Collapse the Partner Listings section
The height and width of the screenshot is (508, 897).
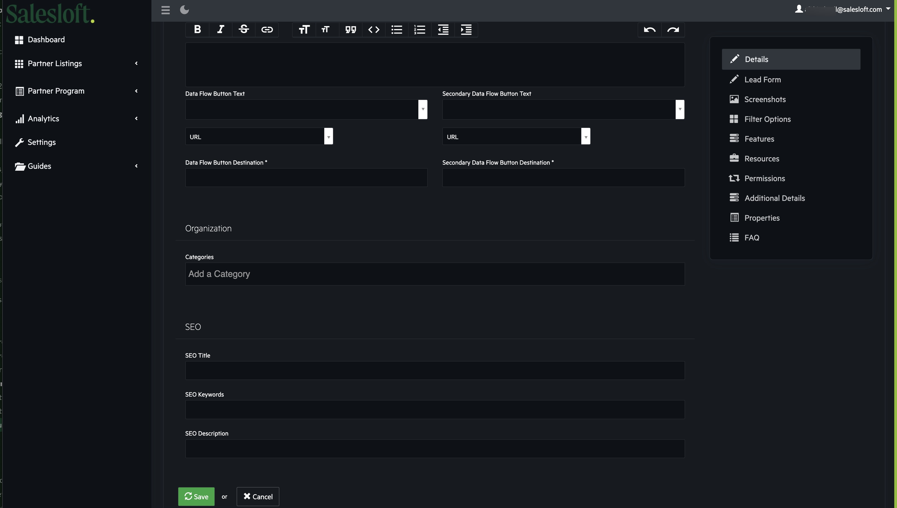click(136, 63)
